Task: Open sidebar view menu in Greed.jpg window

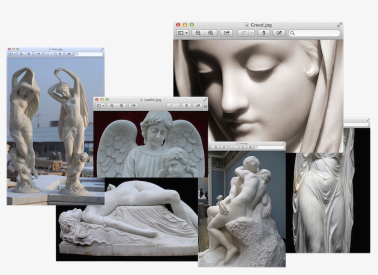Action: coord(183,33)
